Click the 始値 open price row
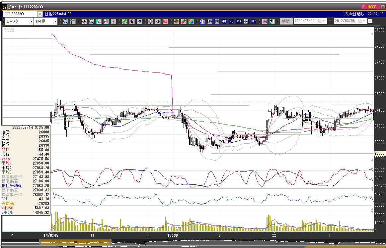This screenshot has height=248, width=386. 26,132
